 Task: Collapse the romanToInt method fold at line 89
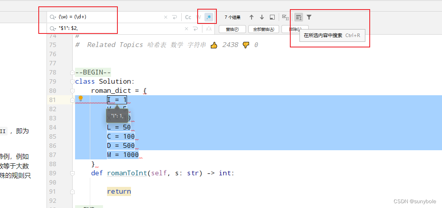click(72, 173)
